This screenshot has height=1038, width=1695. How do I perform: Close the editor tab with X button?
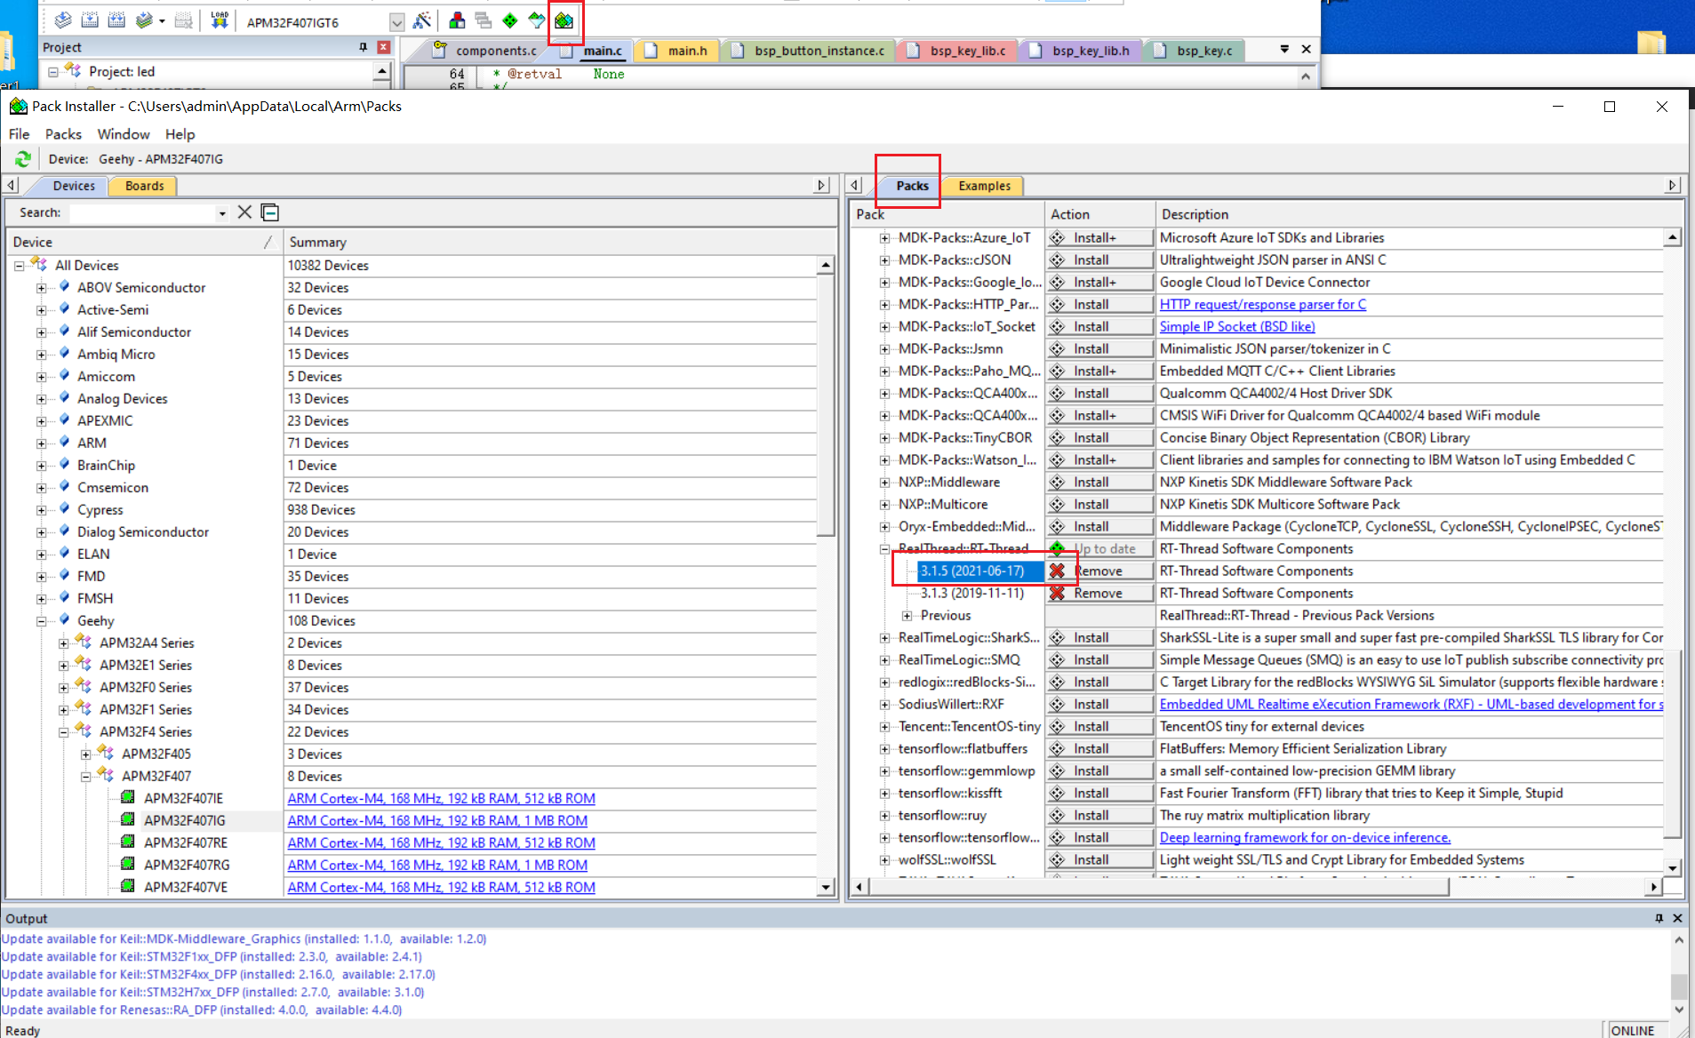[1306, 50]
